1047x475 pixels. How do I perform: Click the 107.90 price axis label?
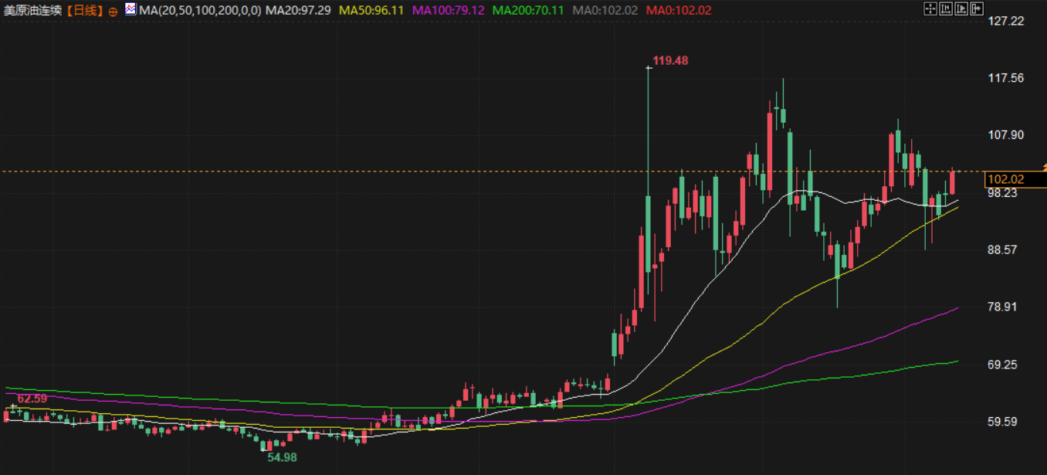coord(1006,135)
